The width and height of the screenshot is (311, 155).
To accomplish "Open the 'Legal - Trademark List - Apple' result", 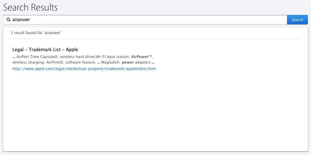I will [x=45, y=49].
